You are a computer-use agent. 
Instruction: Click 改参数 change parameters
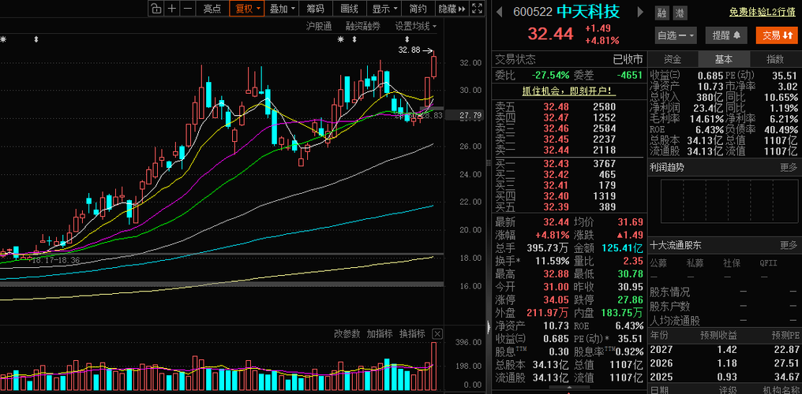[x=347, y=334]
